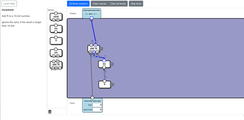Click the canvas 0 component body
Screen dimensions: 244x120
(x=105, y=84)
